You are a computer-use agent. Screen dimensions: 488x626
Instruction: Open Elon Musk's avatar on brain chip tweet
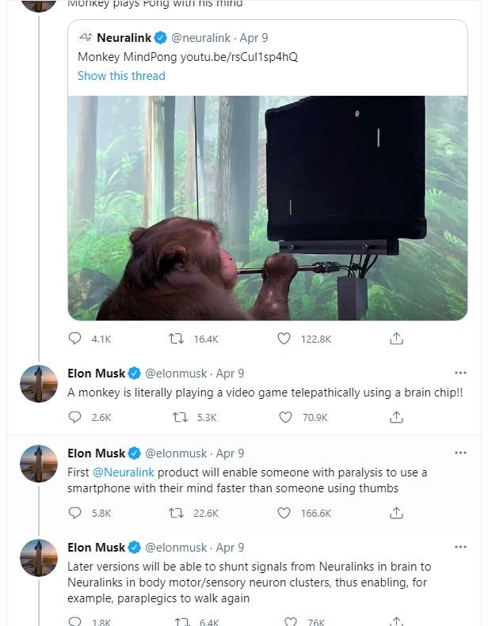point(39,385)
